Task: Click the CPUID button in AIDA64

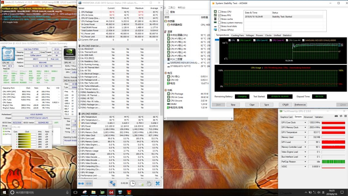Action: click(285, 104)
